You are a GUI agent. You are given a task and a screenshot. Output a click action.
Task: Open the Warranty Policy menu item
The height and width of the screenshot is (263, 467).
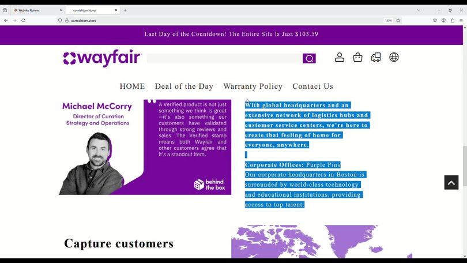pyautogui.click(x=253, y=87)
